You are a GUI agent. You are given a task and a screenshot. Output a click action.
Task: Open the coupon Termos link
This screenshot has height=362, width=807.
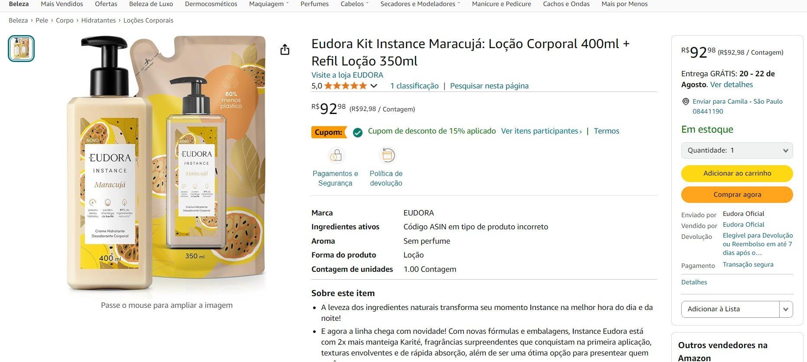pos(606,131)
